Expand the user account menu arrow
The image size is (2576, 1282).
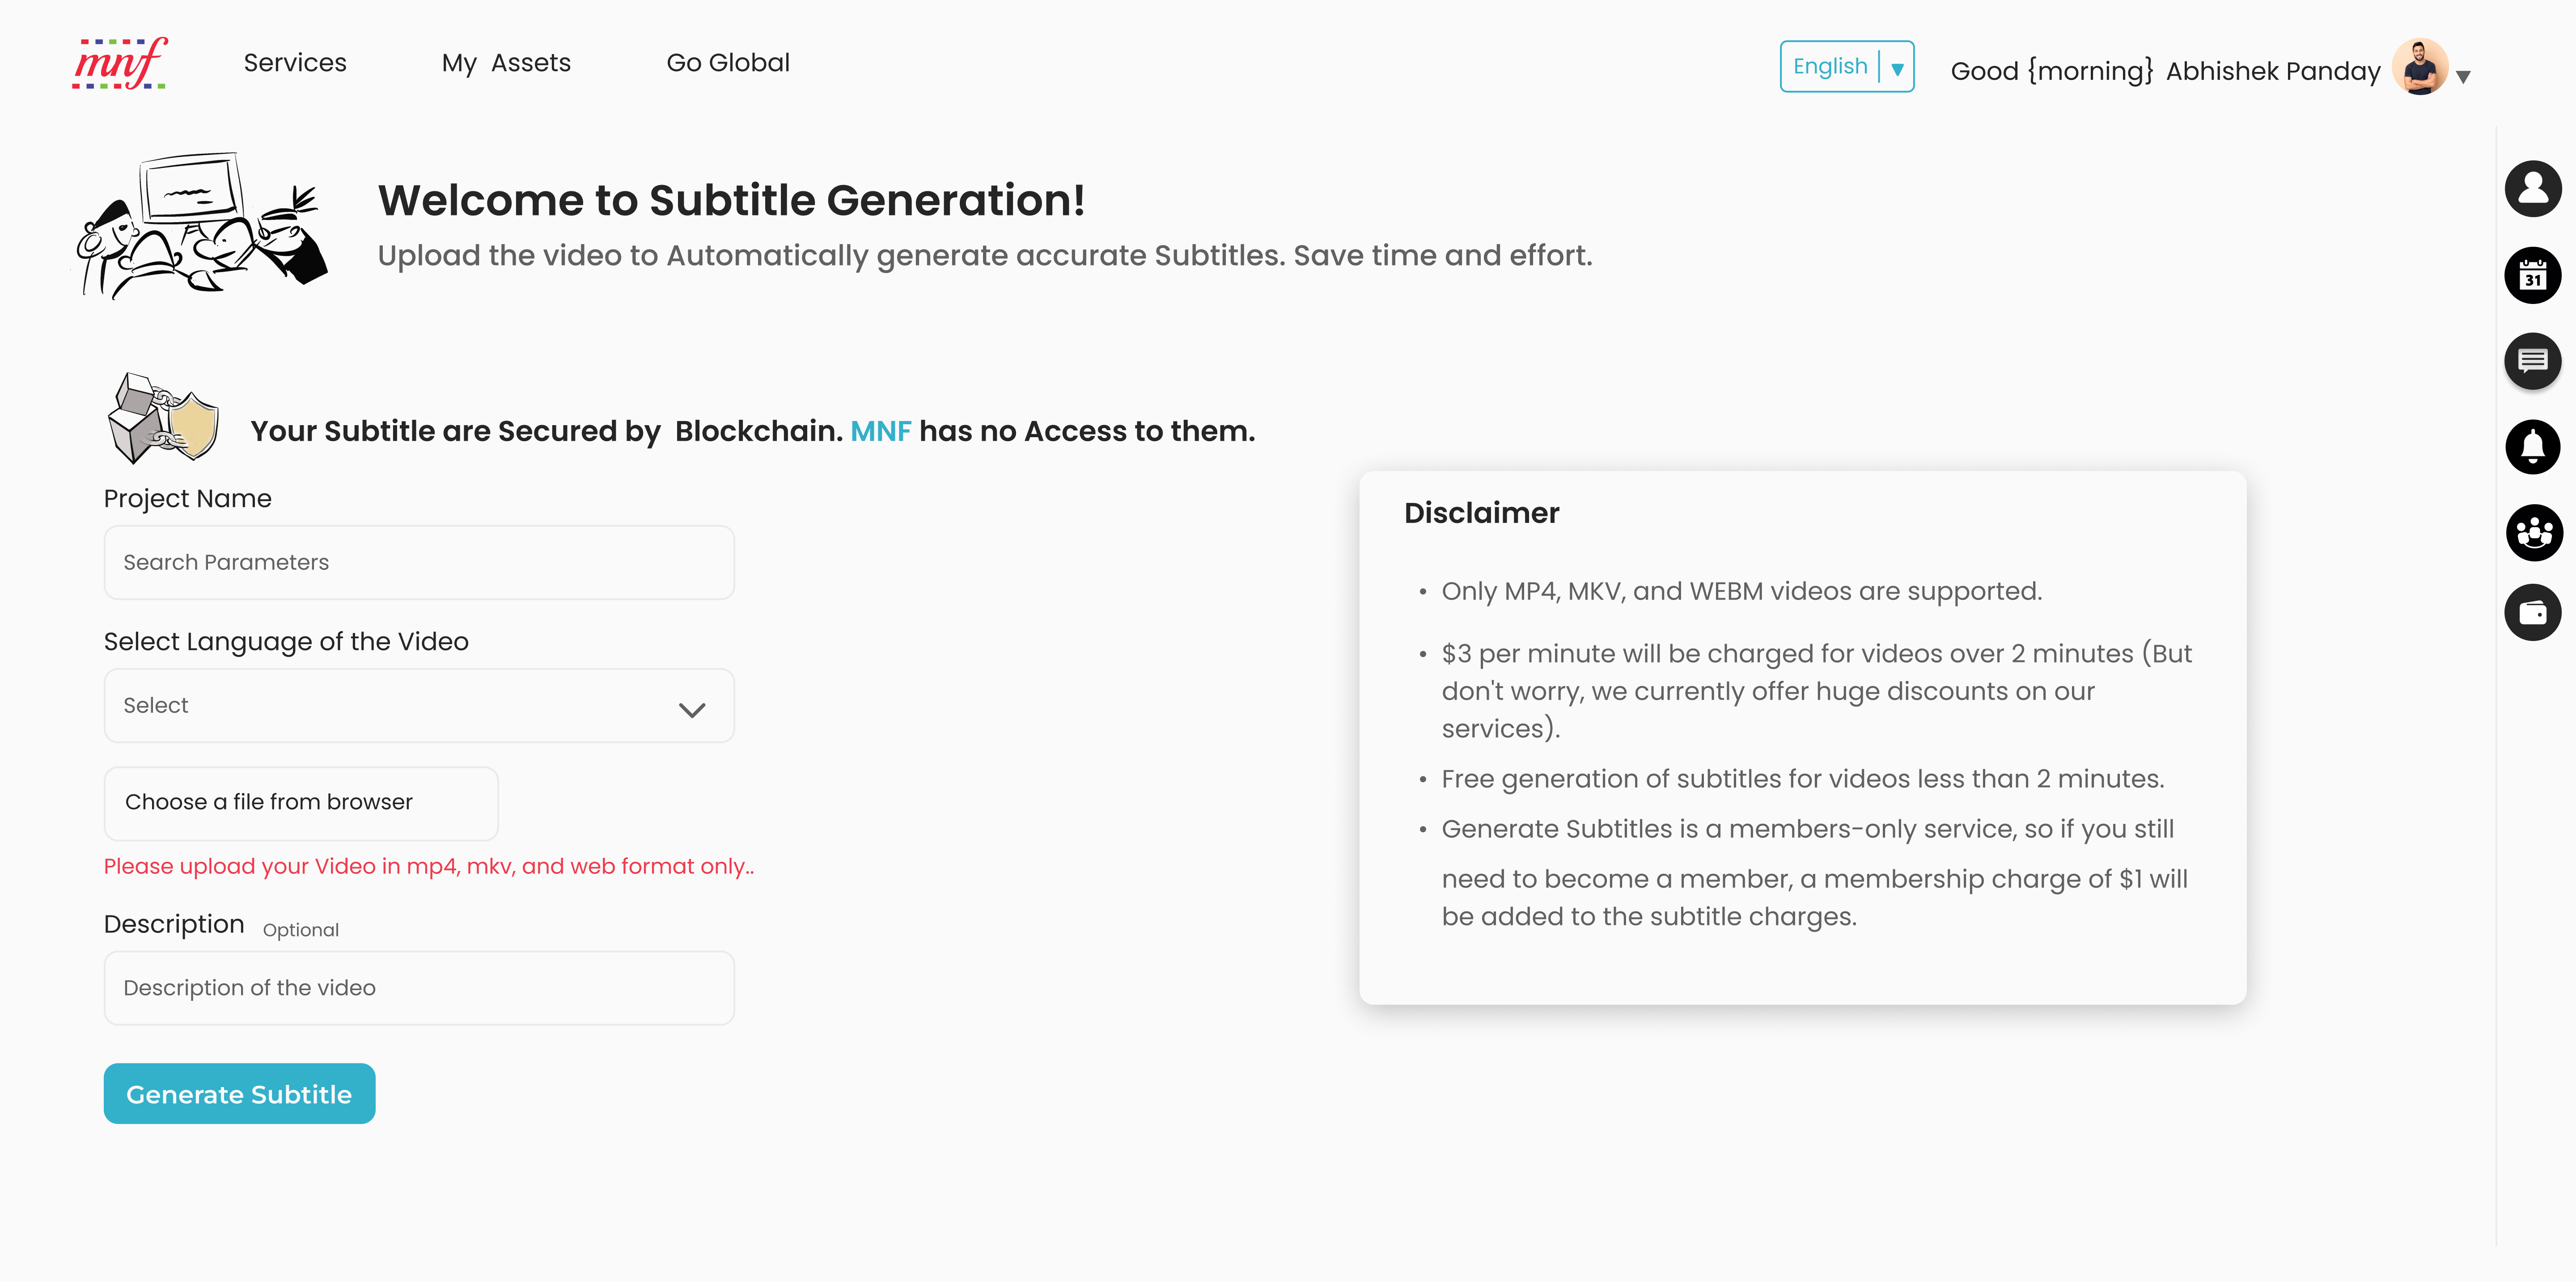tap(2463, 76)
